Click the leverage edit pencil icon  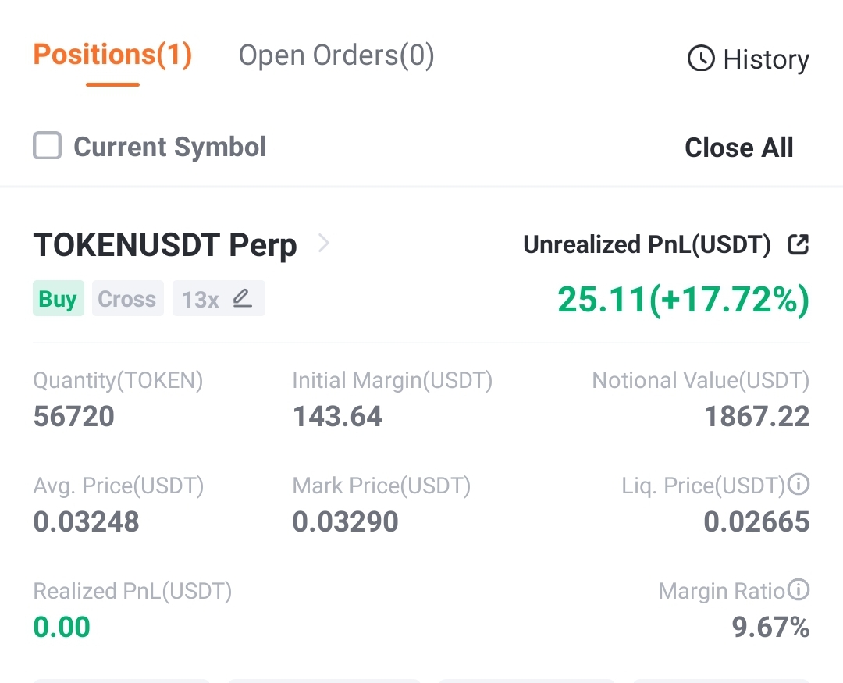pos(243,298)
